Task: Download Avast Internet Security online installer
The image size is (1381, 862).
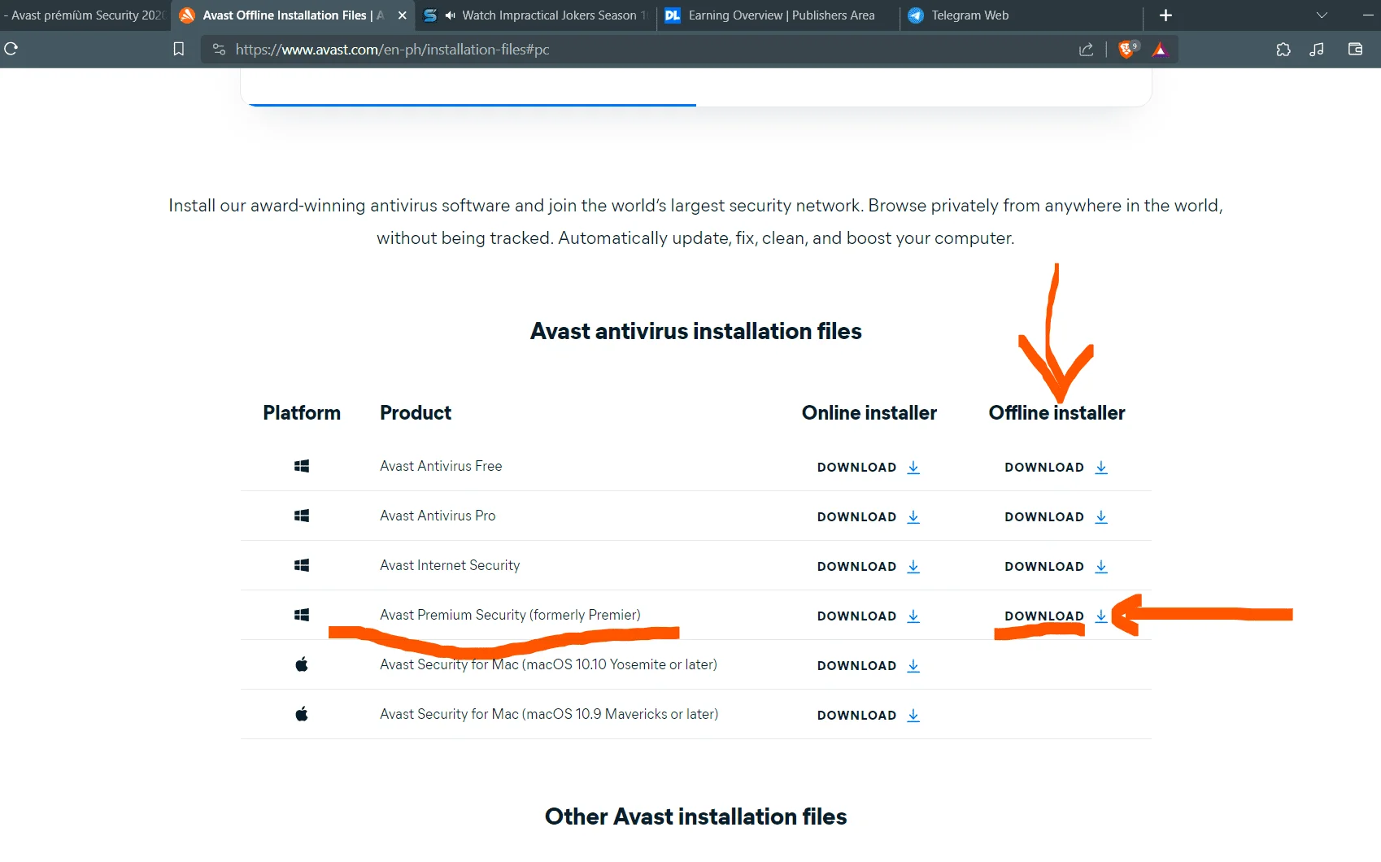Action: [869, 567]
